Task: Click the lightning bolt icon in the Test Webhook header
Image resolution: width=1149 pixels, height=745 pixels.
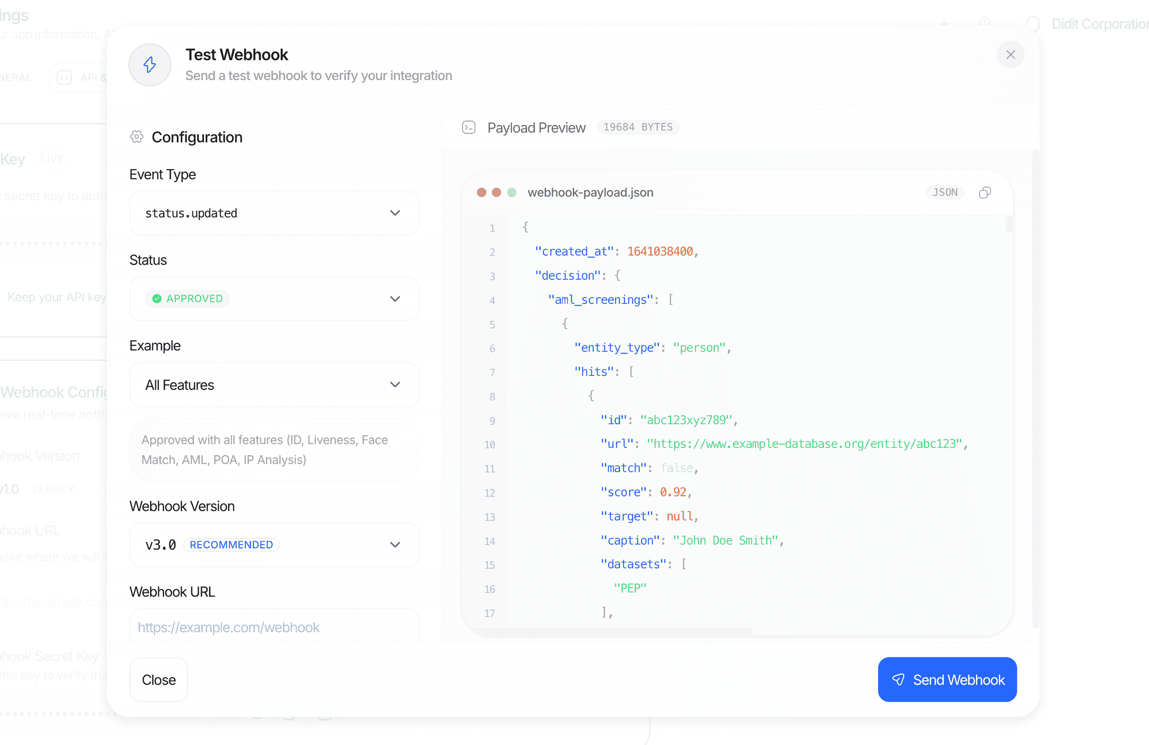Action: [150, 65]
